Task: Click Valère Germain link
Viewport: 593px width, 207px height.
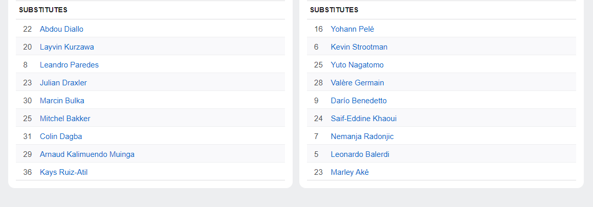Action: [357, 83]
